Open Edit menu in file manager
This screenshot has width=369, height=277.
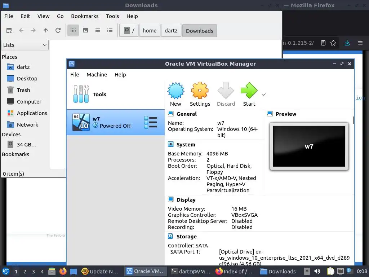pos(25,16)
